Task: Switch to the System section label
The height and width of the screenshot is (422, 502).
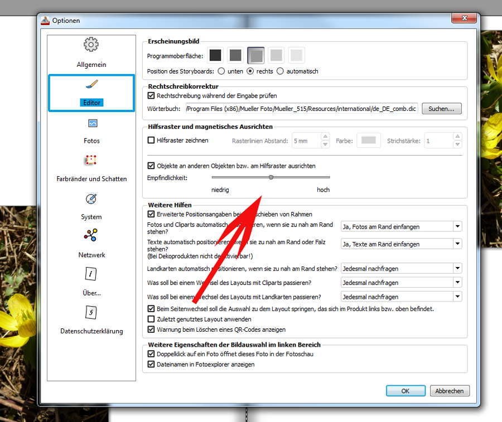Action: pyautogui.click(x=91, y=217)
